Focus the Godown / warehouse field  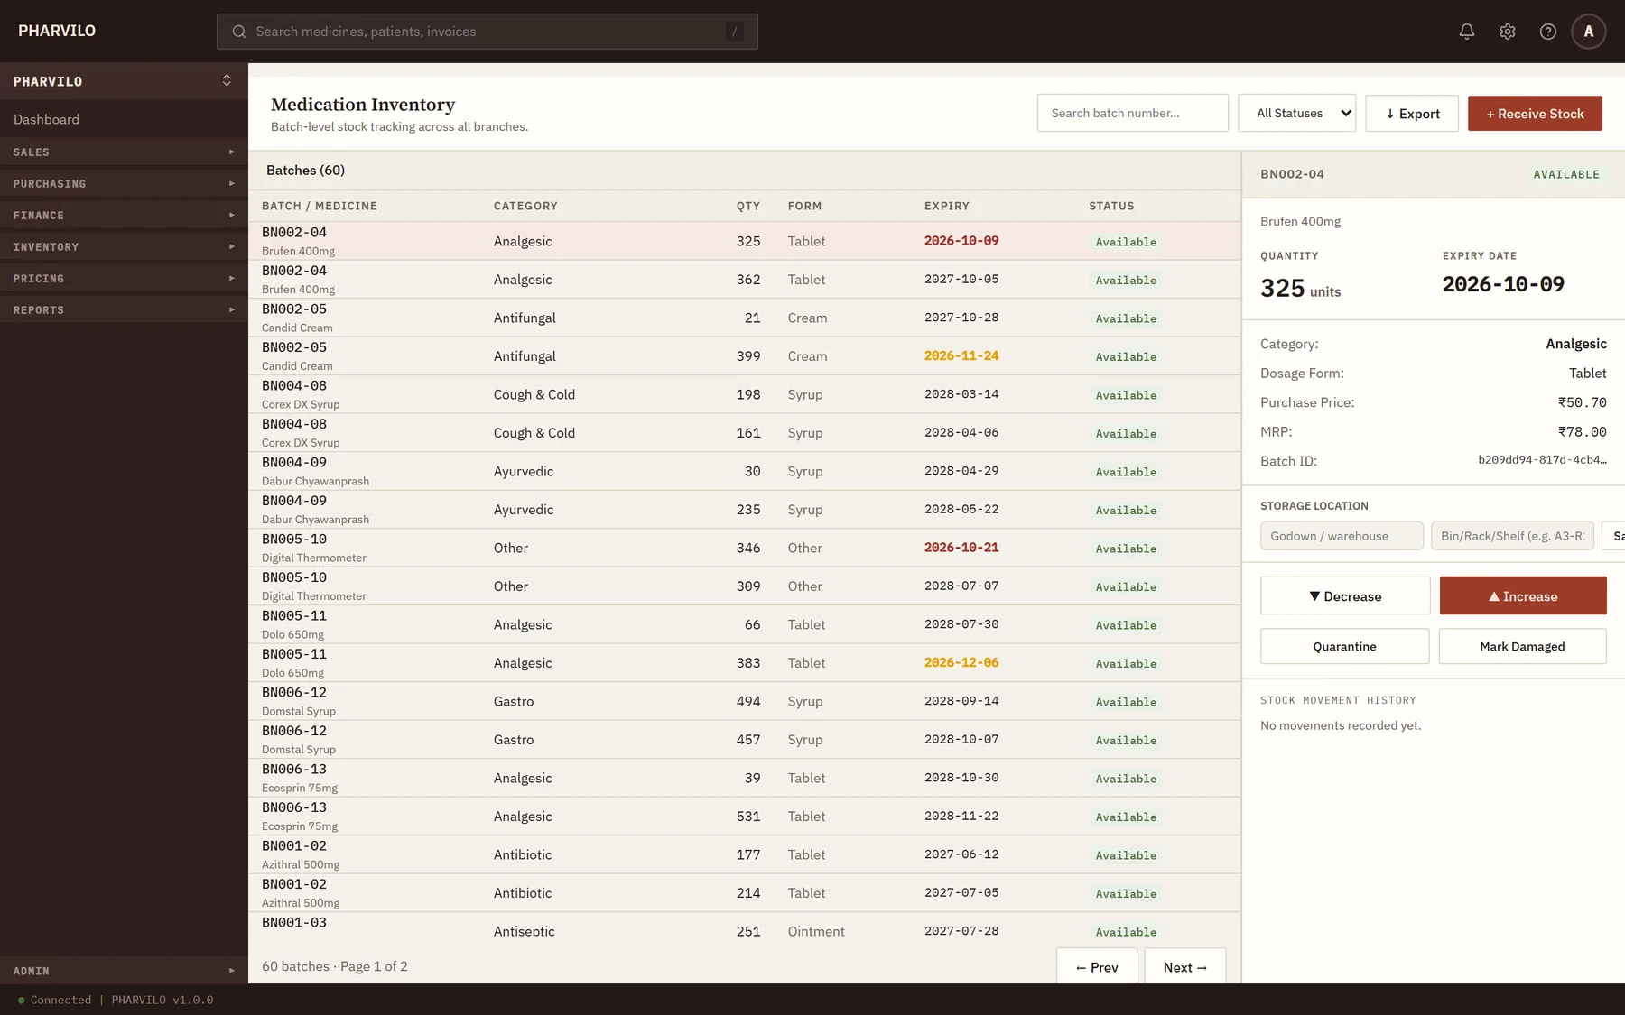point(1342,535)
